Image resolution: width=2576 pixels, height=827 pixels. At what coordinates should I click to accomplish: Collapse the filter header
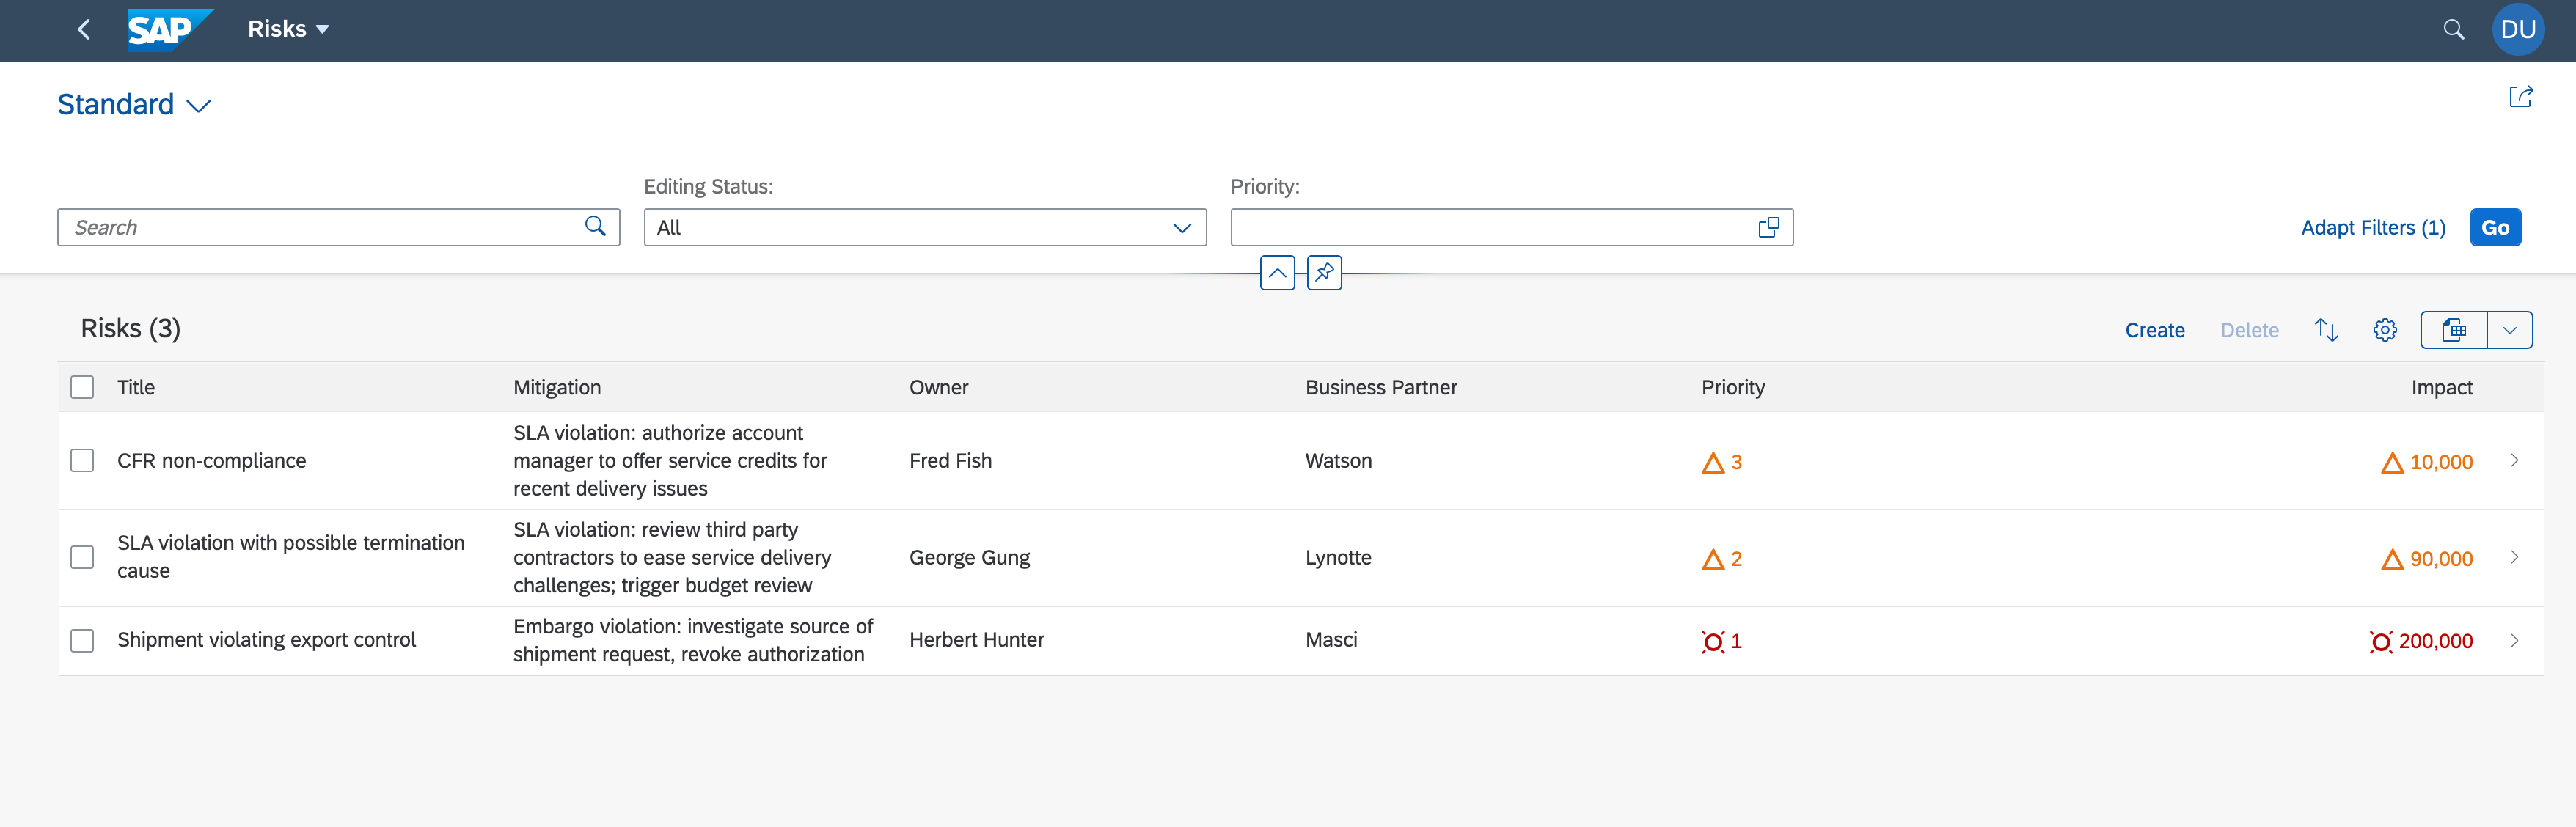point(1277,272)
